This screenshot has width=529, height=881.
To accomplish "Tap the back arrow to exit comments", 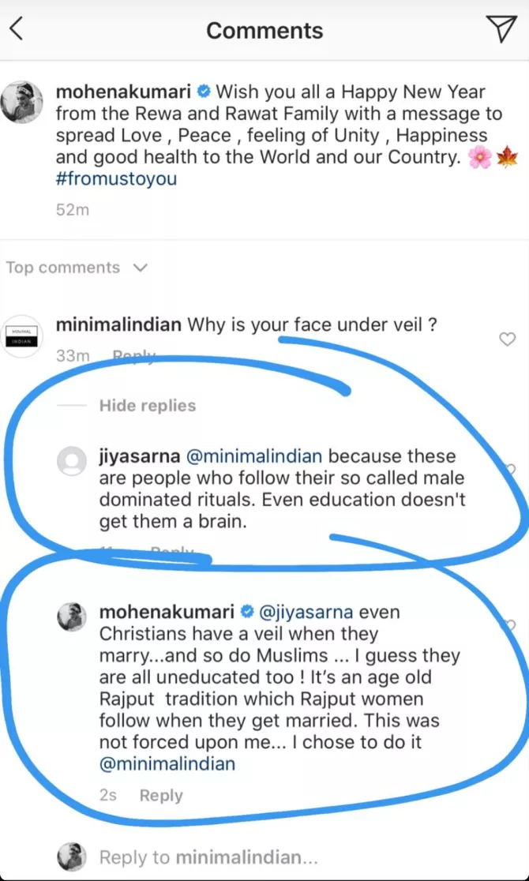I will [x=17, y=28].
